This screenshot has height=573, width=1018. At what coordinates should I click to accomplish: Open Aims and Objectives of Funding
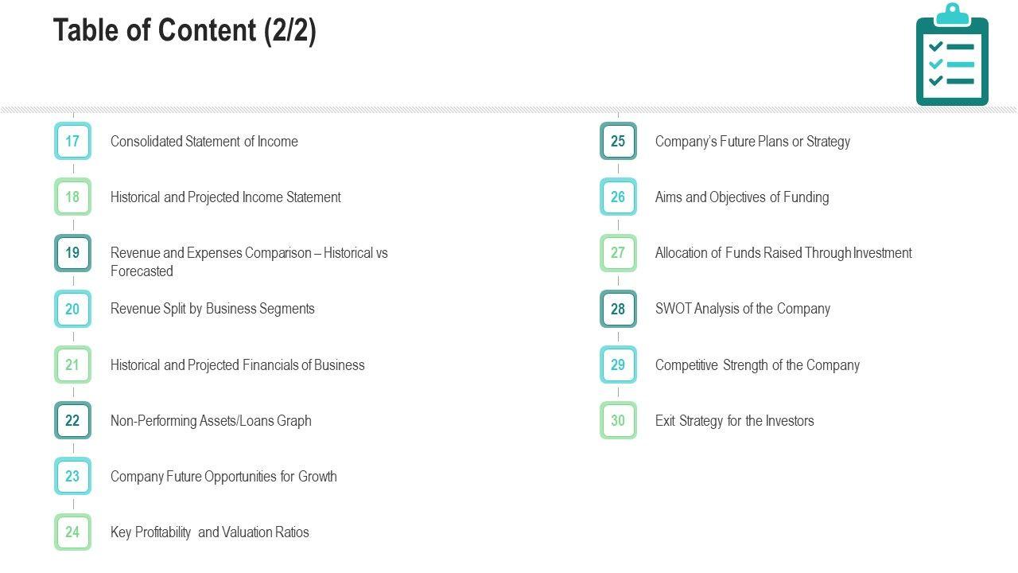742,197
